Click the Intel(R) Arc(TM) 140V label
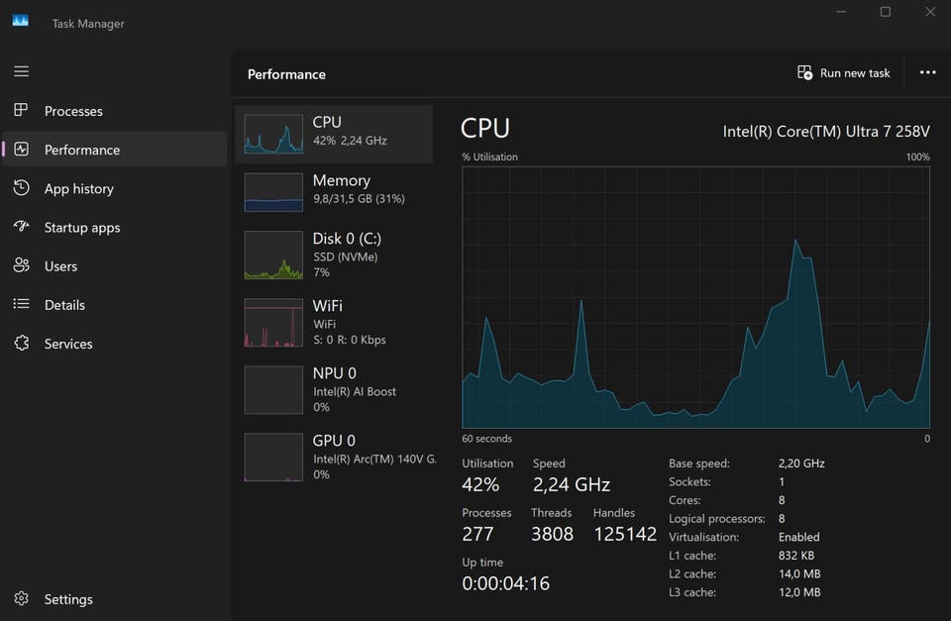 point(374,460)
